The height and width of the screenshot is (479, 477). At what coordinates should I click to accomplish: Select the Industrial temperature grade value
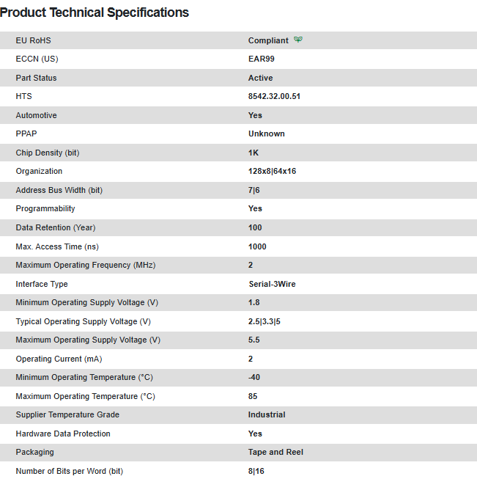tap(267, 414)
